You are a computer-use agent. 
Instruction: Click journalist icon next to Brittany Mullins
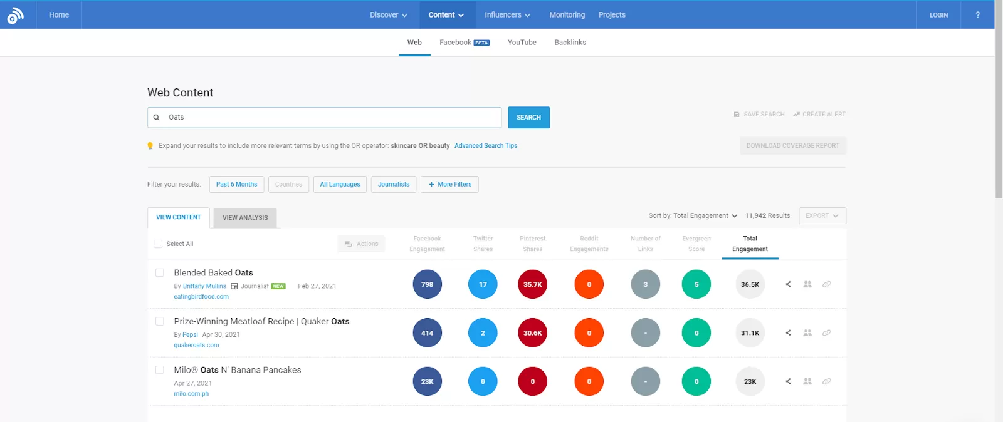tap(234, 286)
